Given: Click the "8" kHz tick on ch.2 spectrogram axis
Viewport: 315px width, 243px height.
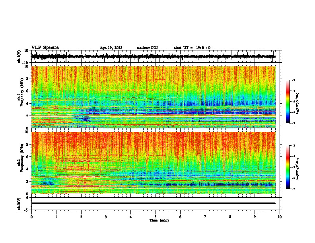Looking at the screenshot, I should [28, 145].
